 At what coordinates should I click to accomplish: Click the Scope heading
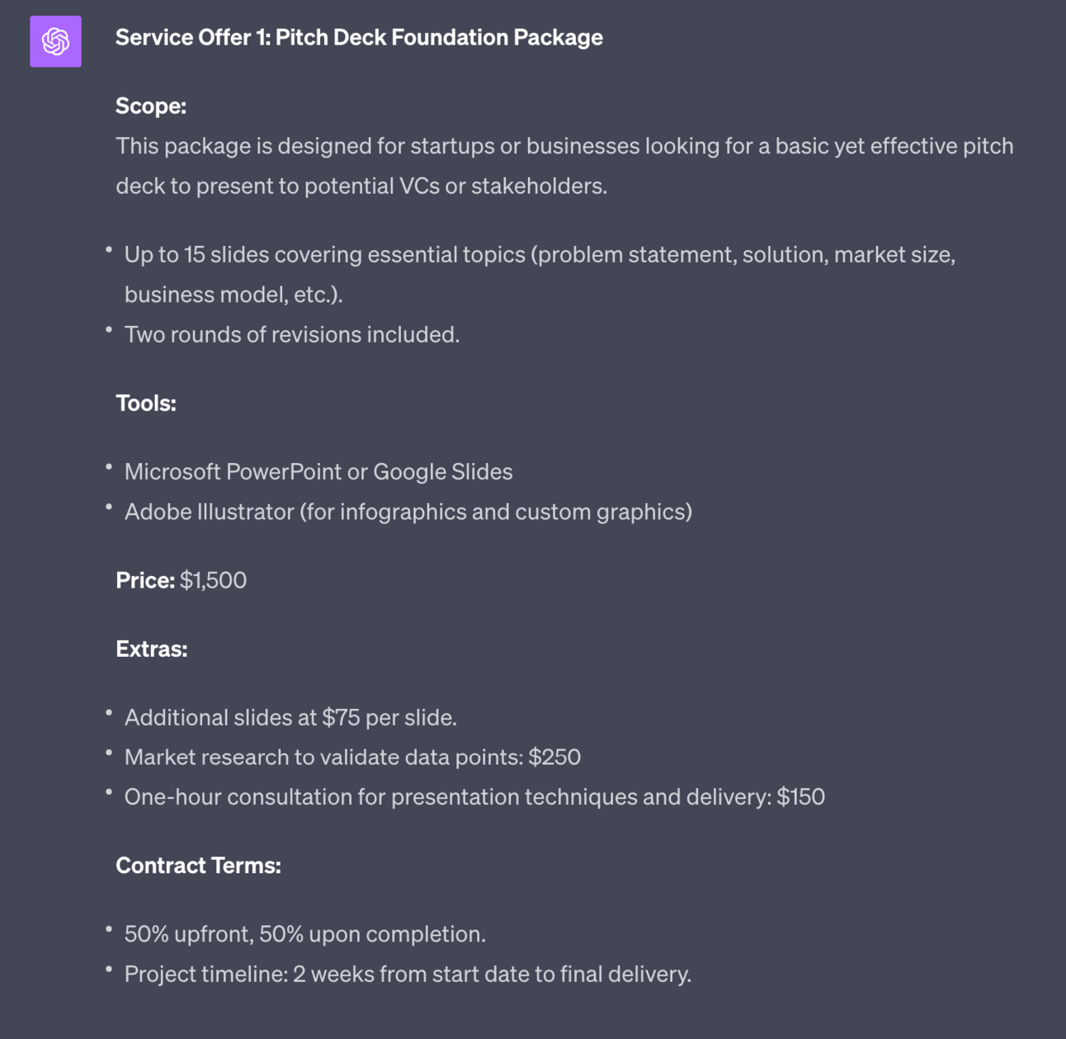(151, 106)
